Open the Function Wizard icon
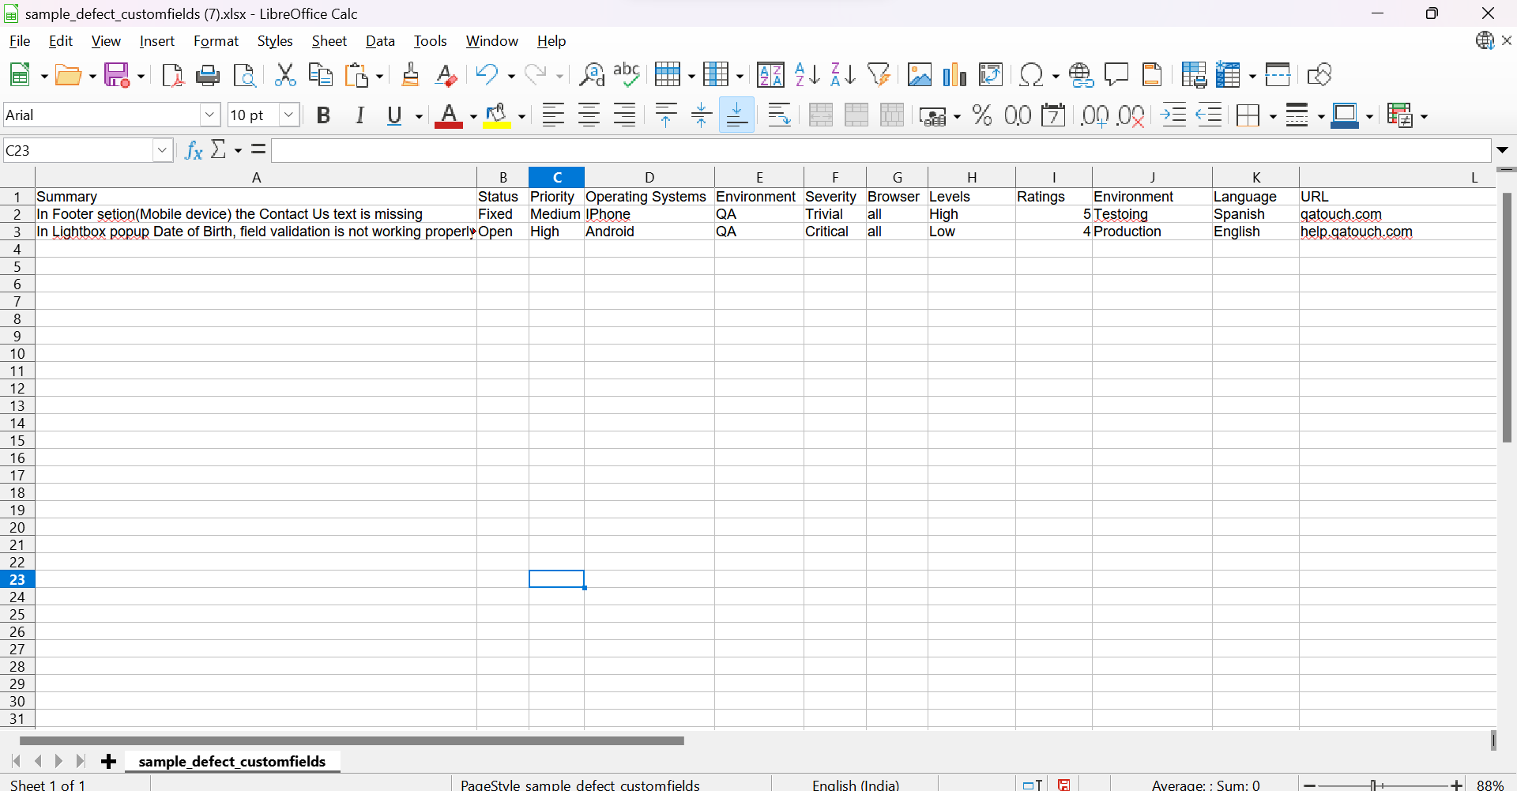This screenshot has height=791, width=1517. (x=194, y=149)
